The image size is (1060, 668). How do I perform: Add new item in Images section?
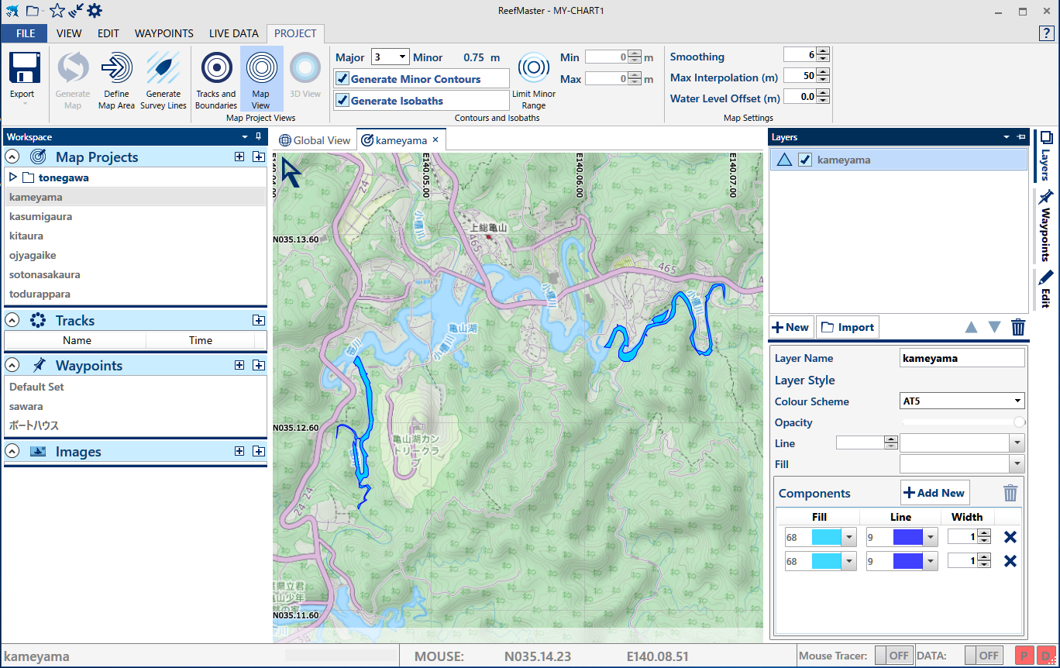[x=259, y=451]
